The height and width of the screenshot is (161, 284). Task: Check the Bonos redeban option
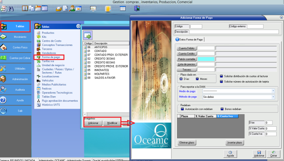(222, 109)
